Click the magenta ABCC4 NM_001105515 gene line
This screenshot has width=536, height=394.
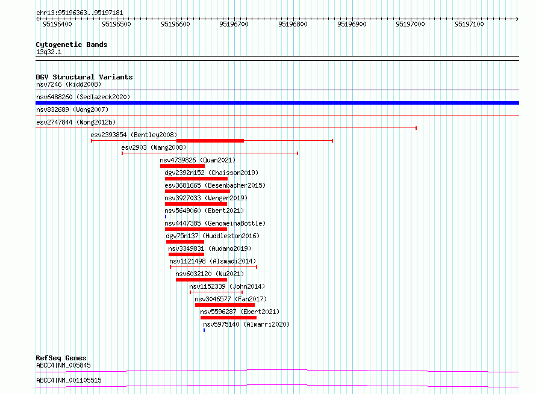(277, 386)
